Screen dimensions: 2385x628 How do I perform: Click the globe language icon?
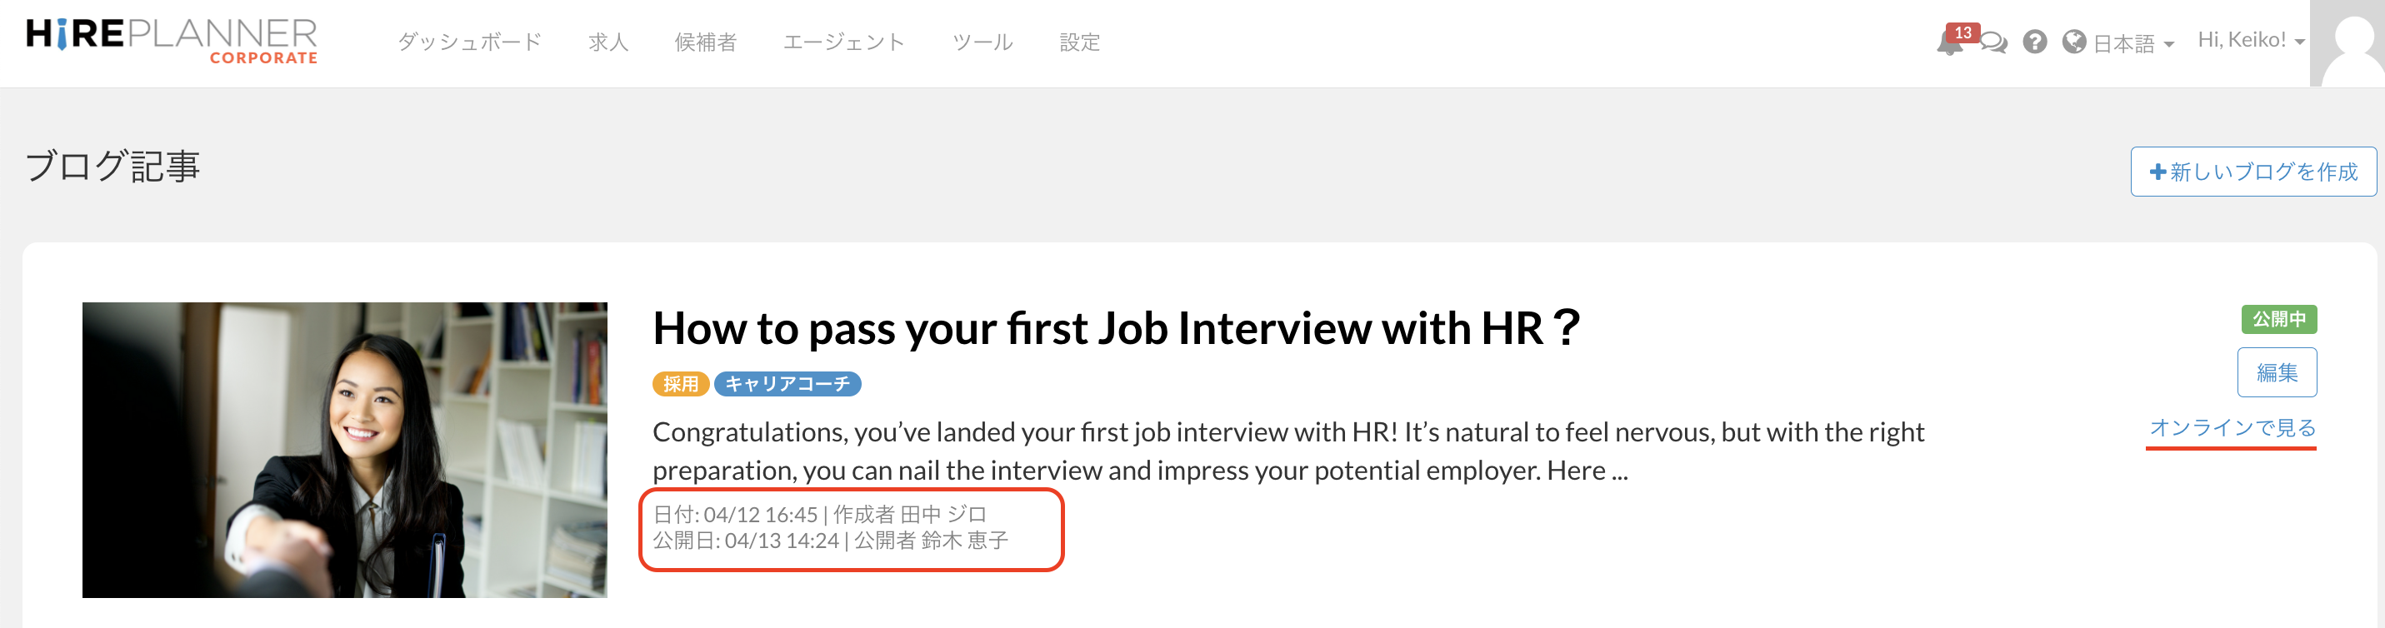point(2074,42)
